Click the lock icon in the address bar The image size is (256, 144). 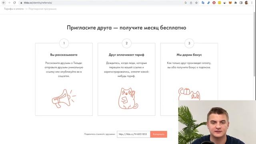click(x=21, y=3)
